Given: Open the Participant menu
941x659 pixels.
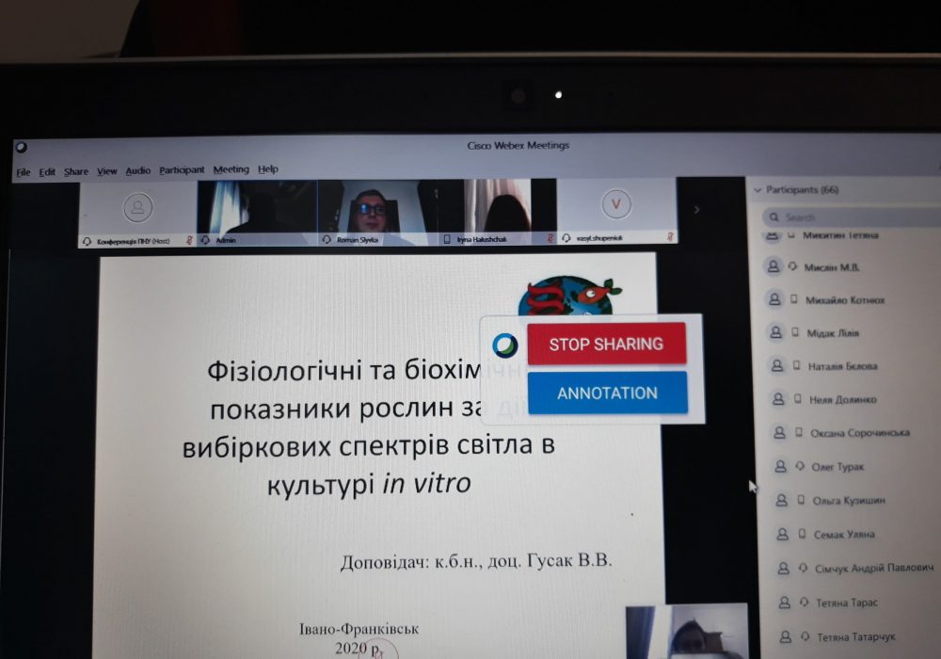Looking at the screenshot, I should pos(182,170).
